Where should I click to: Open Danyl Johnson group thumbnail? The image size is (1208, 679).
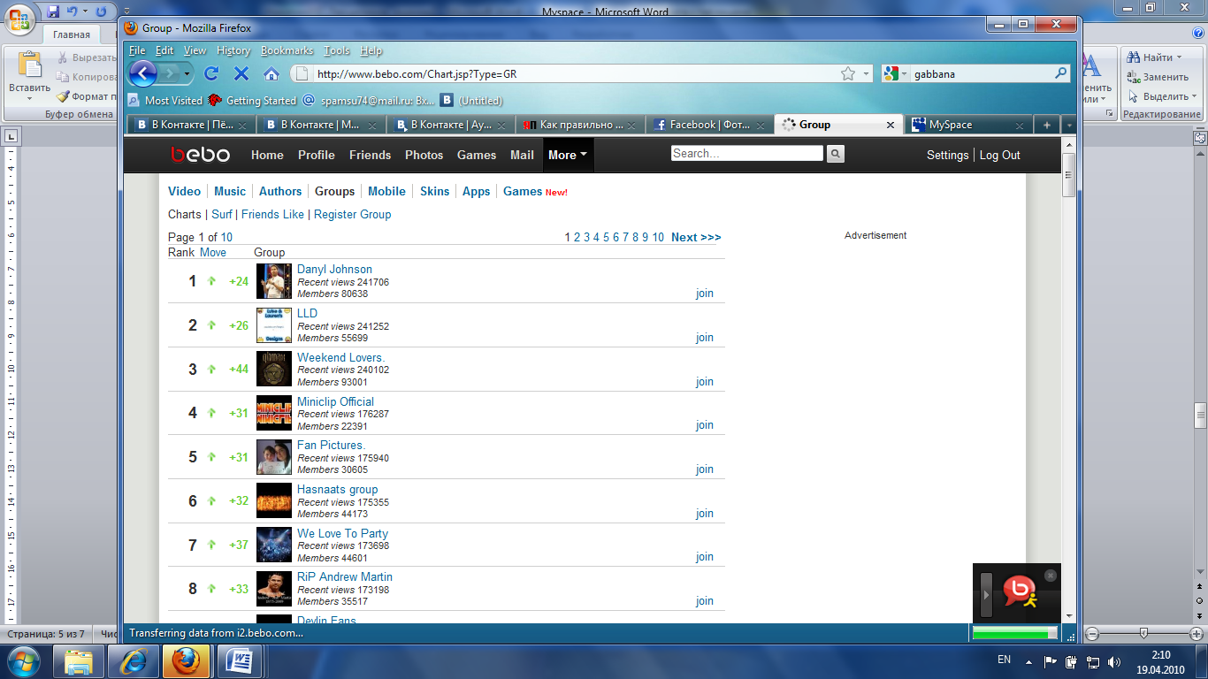click(x=274, y=281)
